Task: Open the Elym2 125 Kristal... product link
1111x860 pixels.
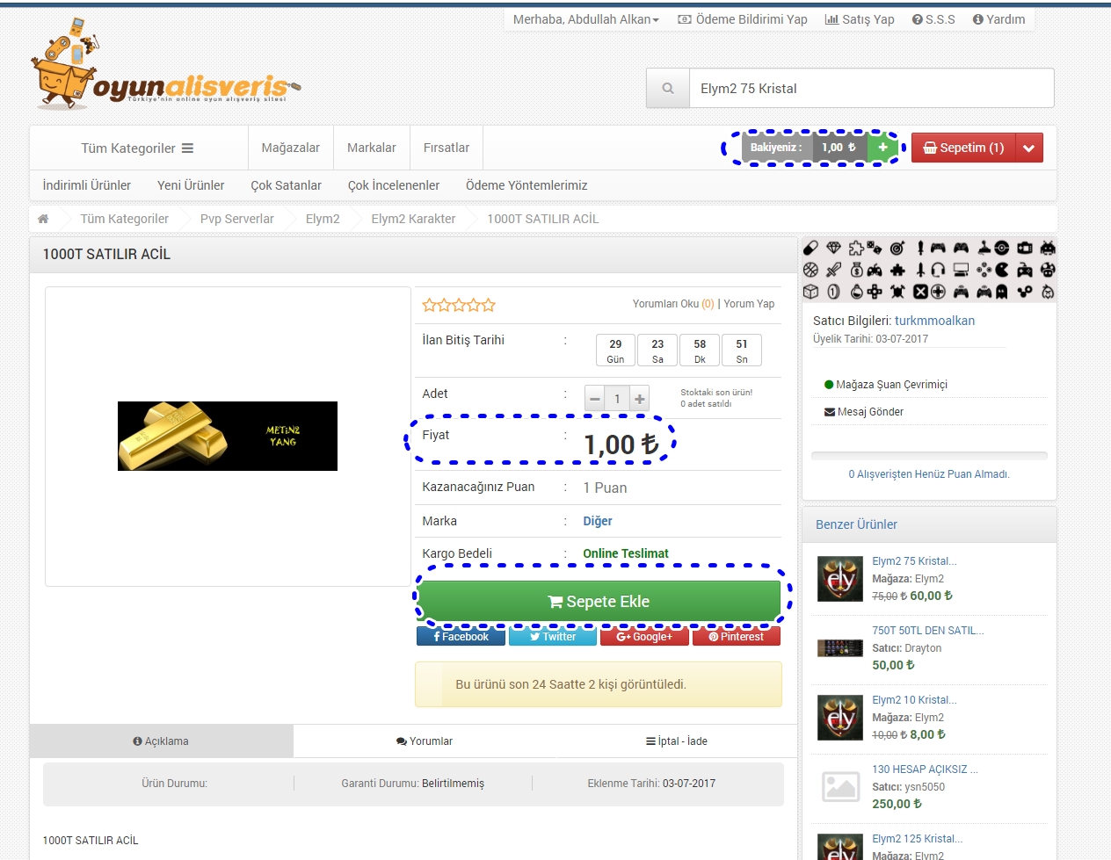Action: [917, 839]
